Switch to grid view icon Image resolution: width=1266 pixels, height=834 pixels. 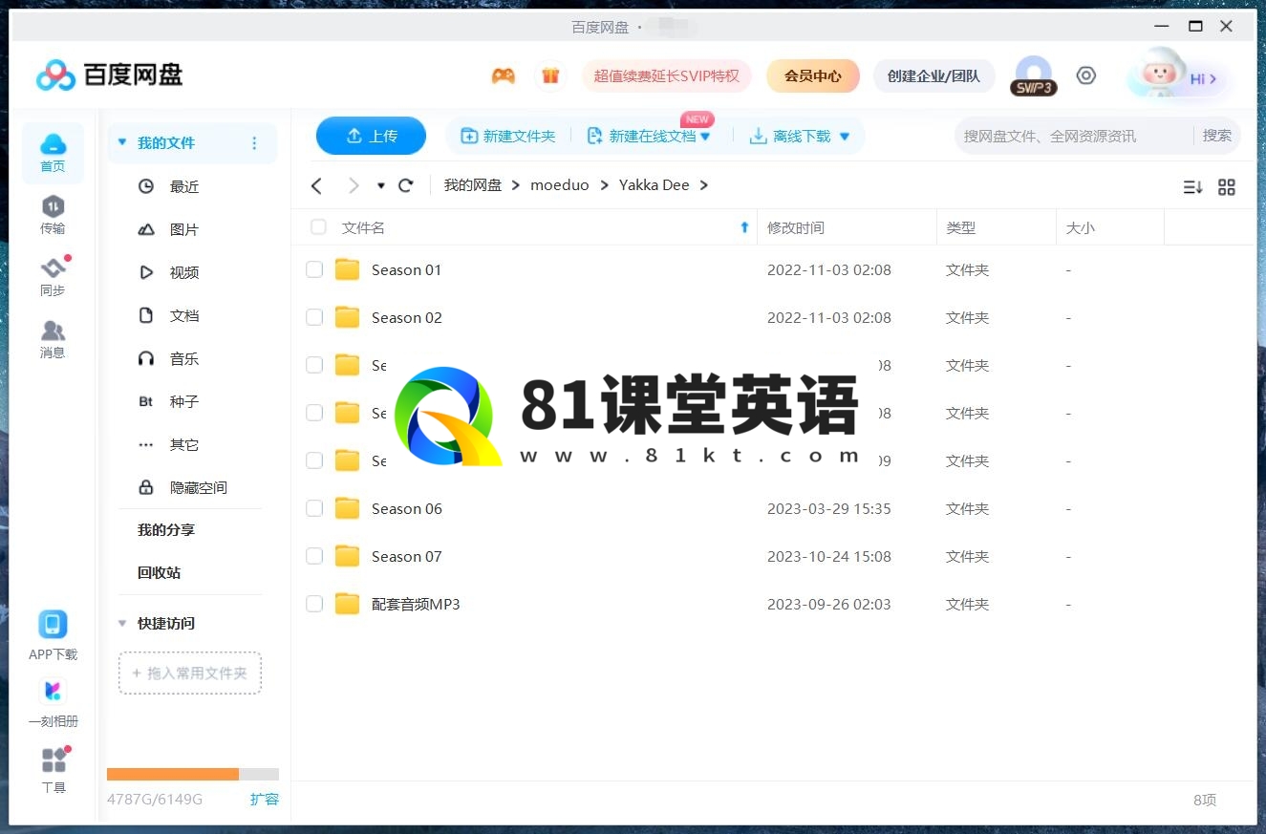(x=1227, y=187)
